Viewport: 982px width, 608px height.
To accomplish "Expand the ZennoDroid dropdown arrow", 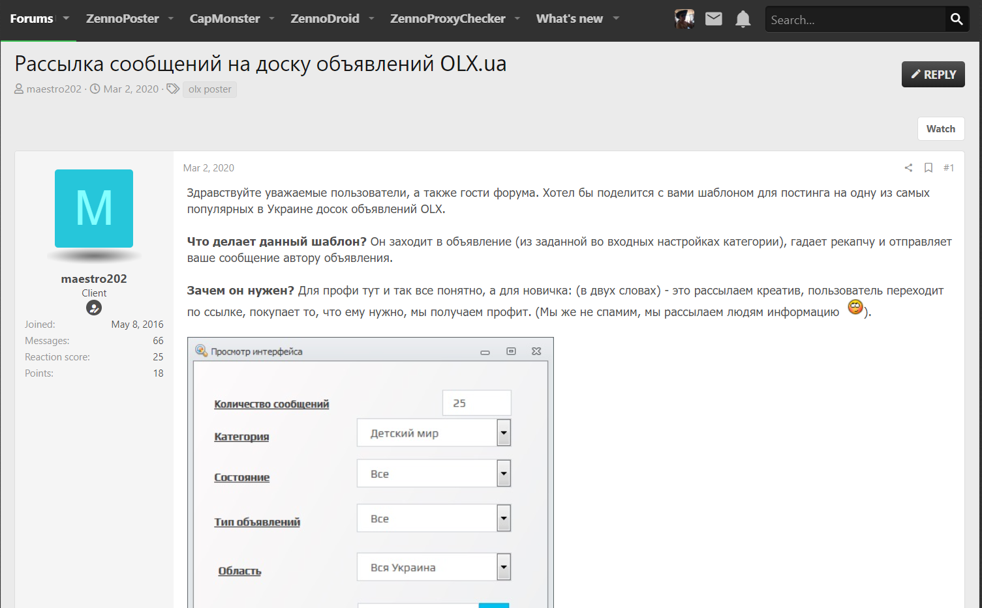I will 371,19.
